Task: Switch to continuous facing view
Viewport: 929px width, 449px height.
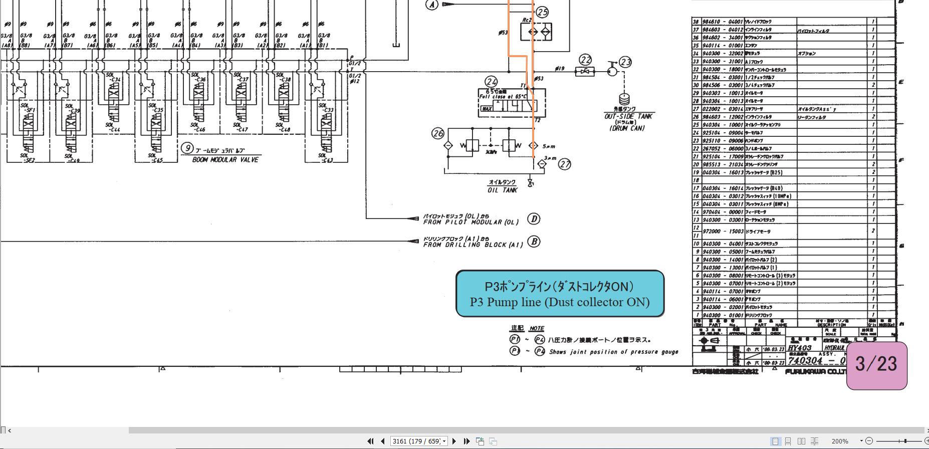Action: pyautogui.click(x=814, y=441)
